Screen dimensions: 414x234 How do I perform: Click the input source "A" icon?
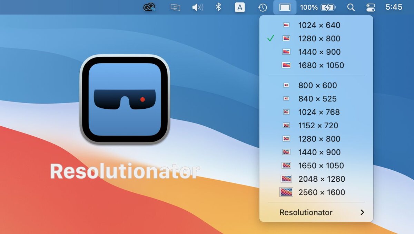point(240,7)
